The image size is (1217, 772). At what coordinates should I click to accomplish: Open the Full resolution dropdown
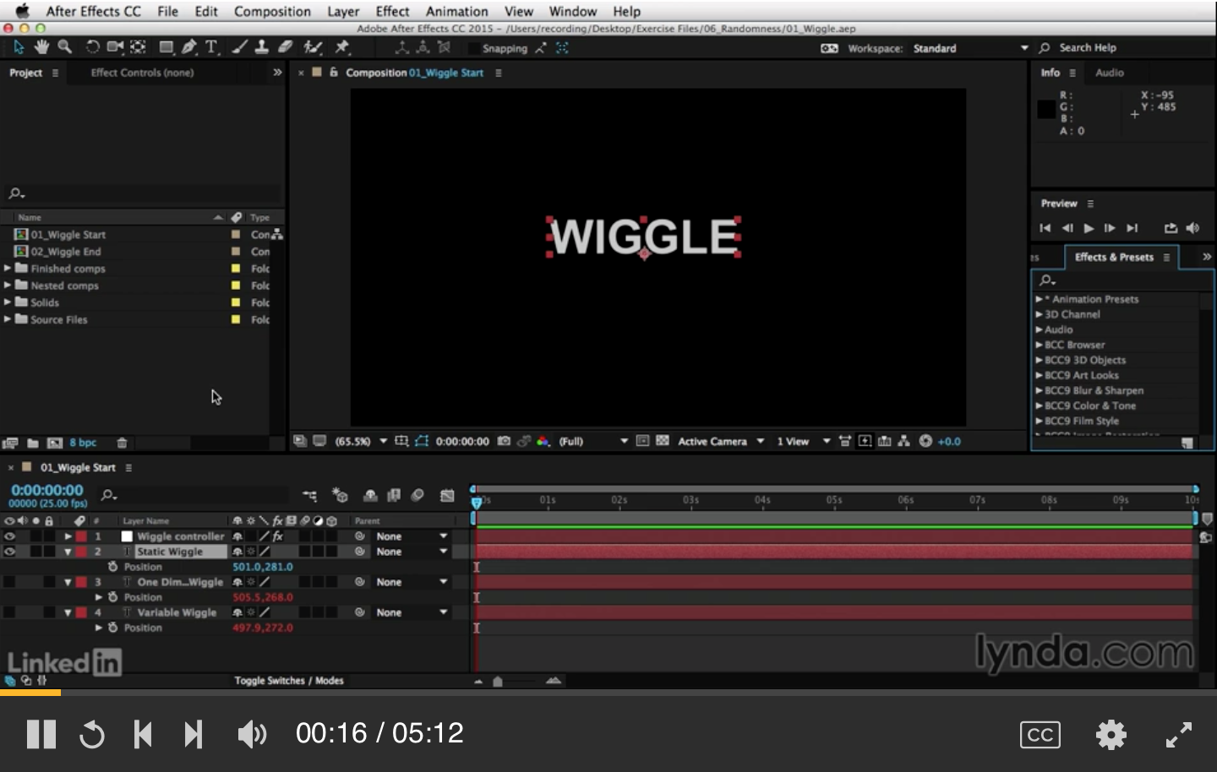[593, 441]
